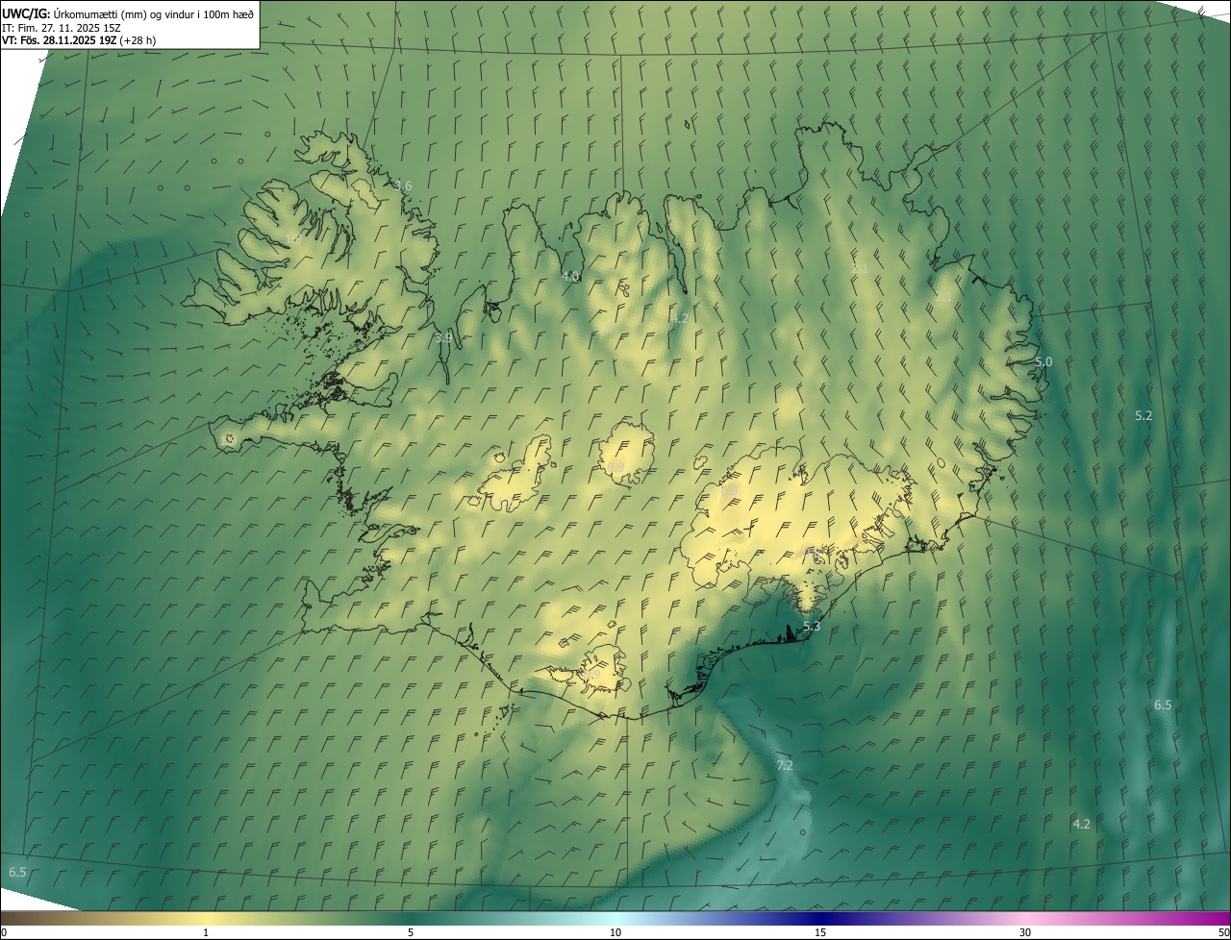Viewport: 1231px width, 940px height.
Task: Click the brown start of the color scale
Action: point(19,918)
